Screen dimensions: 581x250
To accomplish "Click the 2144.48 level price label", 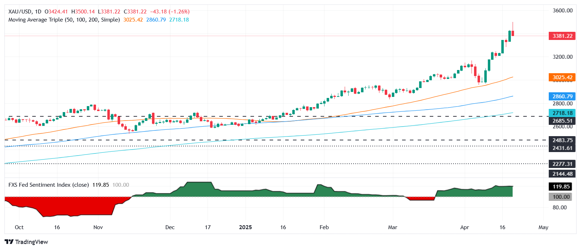I will [x=562, y=174].
